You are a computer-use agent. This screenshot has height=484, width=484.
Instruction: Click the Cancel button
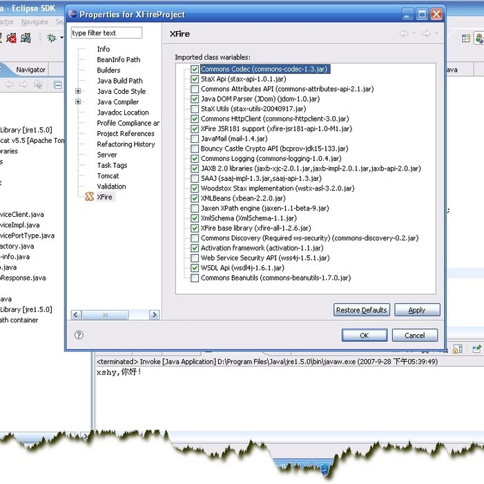tap(414, 336)
